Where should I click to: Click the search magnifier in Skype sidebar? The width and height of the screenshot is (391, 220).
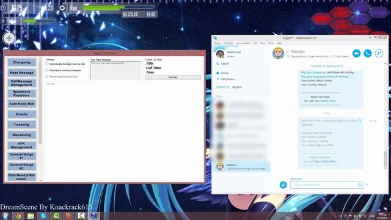(217, 64)
